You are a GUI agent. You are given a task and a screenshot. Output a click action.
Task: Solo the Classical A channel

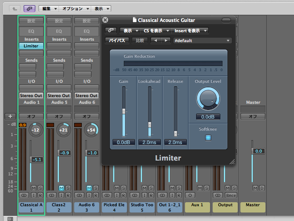(x=40, y=188)
